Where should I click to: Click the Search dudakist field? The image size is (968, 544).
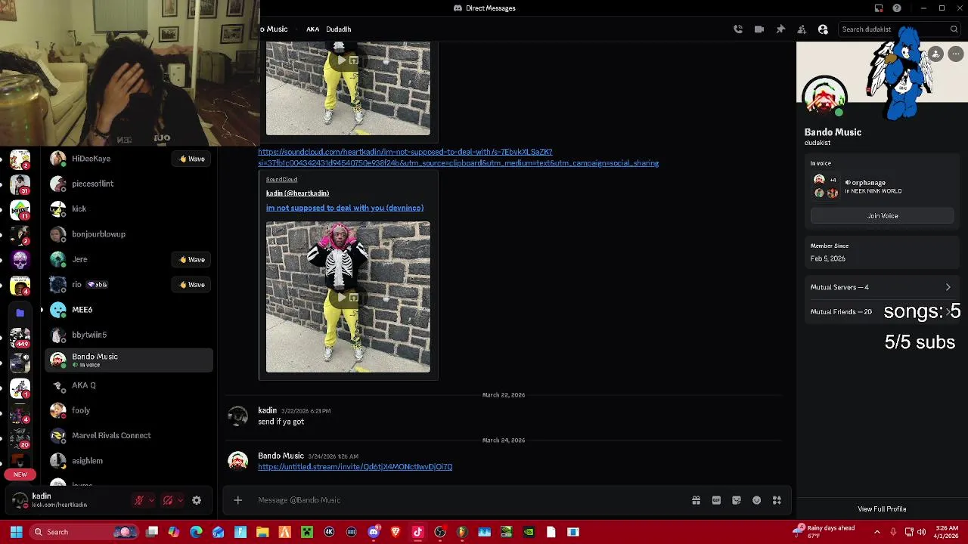coord(898,29)
